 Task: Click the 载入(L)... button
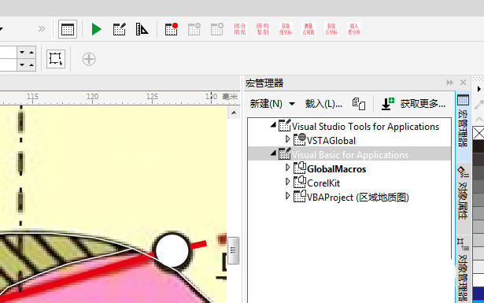[x=323, y=104]
